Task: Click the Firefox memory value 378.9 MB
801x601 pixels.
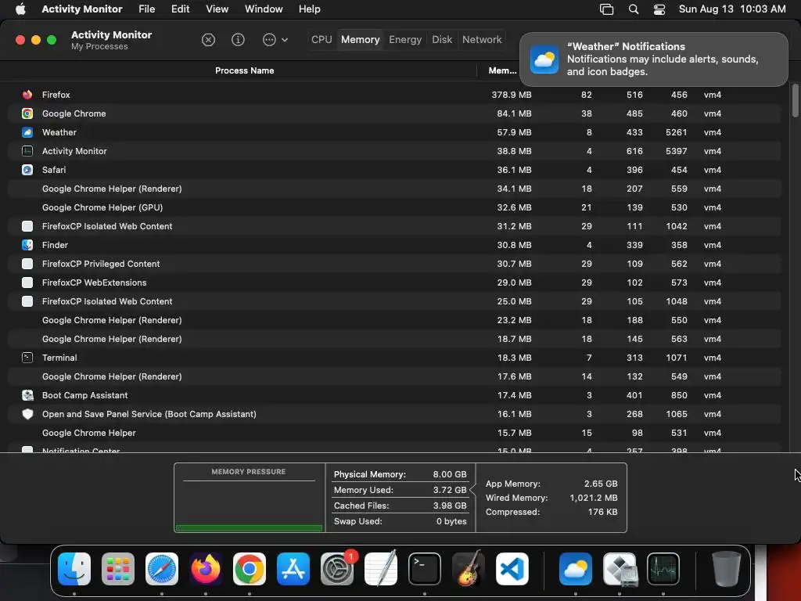Action: [512, 95]
